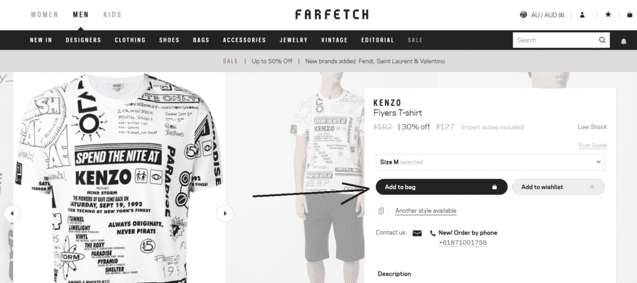This screenshot has width=637, height=283.
Task: Open the Designers menu
Action: click(83, 40)
